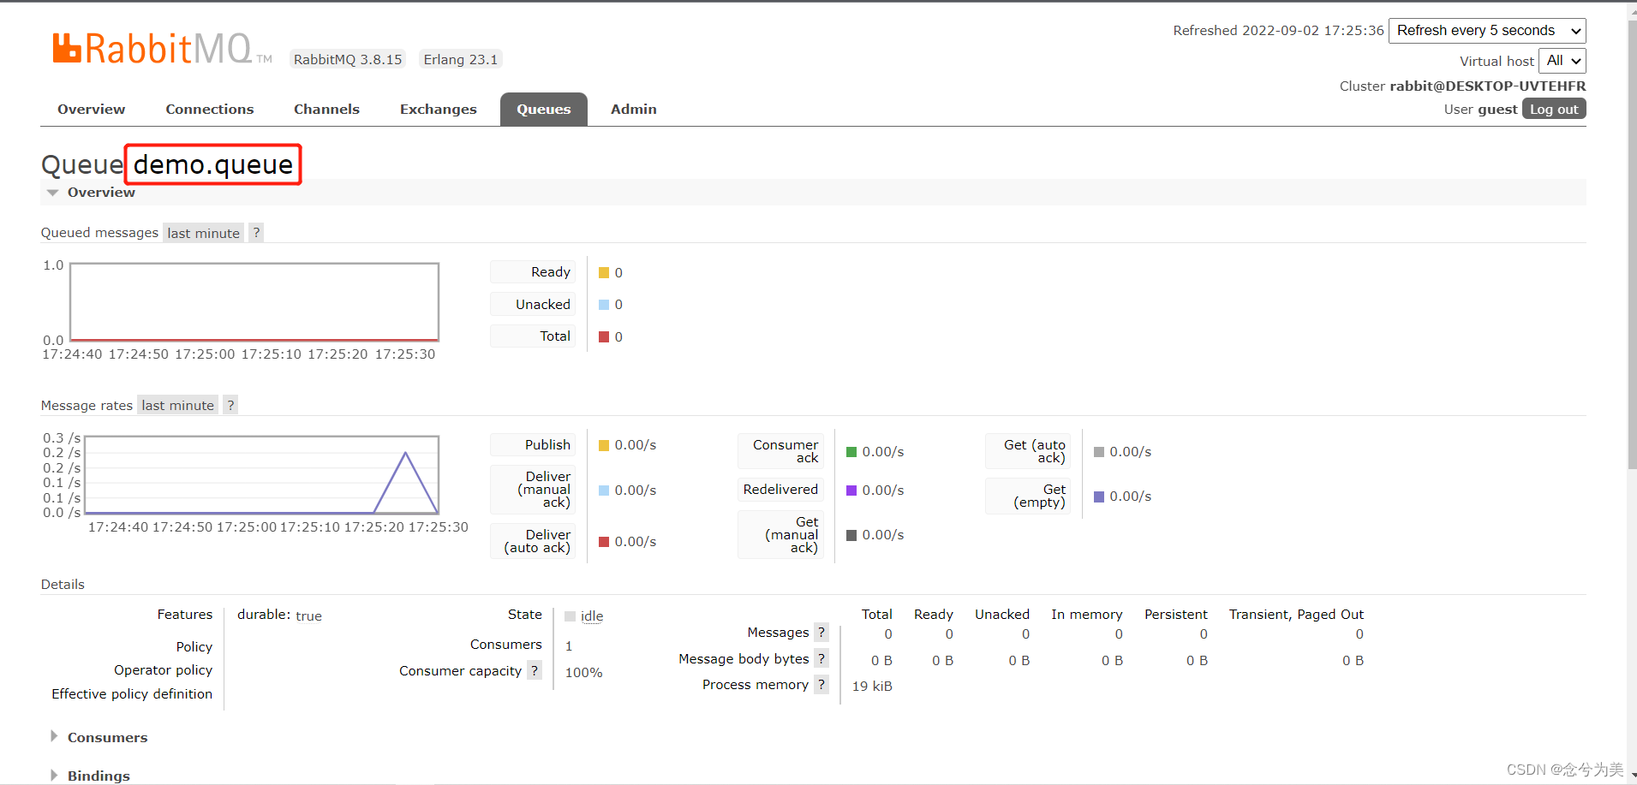Click the idle state label
The height and width of the screenshot is (785, 1637).
(x=592, y=616)
